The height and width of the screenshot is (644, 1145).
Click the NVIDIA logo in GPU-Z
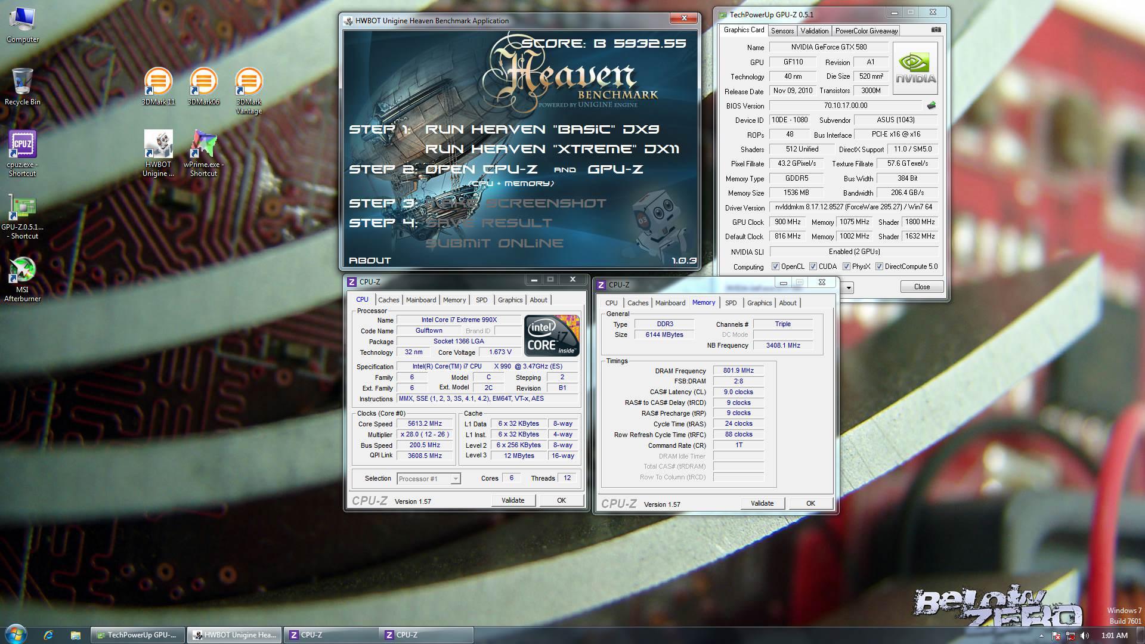pyautogui.click(x=916, y=69)
